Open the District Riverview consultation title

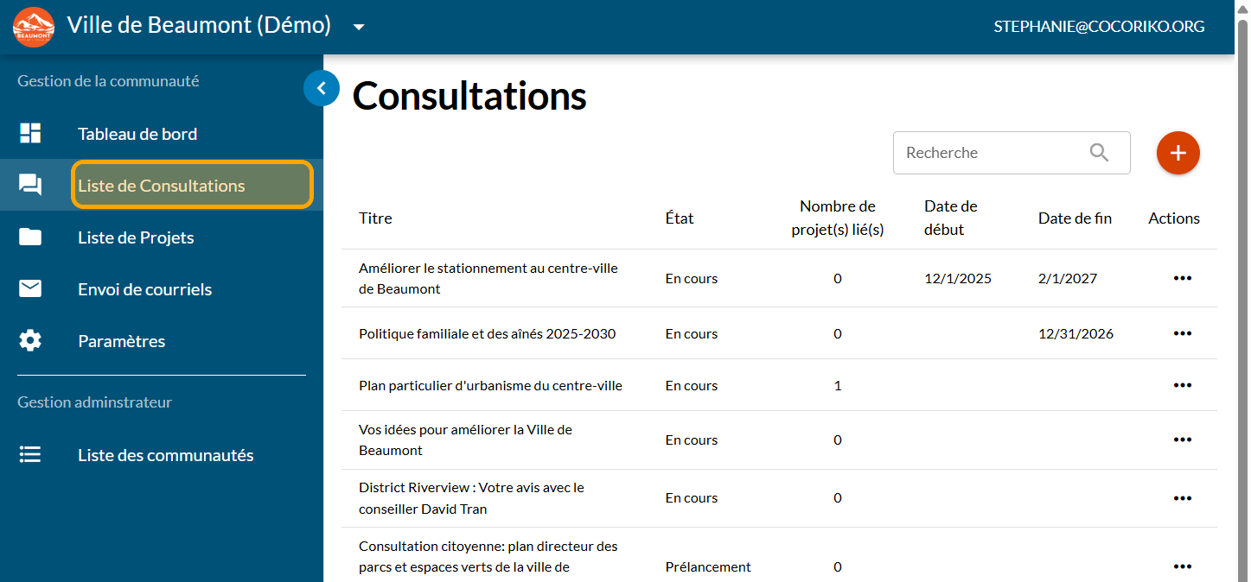tap(471, 498)
